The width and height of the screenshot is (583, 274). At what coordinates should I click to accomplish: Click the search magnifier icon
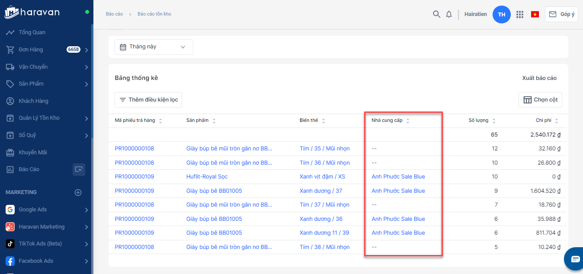point(436,14)
